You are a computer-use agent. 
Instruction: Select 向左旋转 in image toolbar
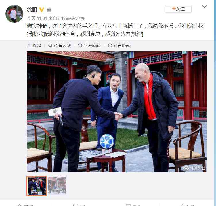coord(89,46)
